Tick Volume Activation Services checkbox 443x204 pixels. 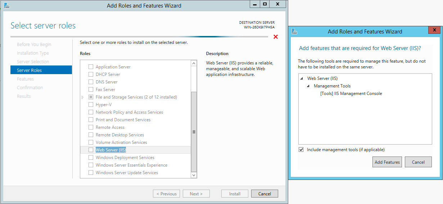(x=91, y=142)
